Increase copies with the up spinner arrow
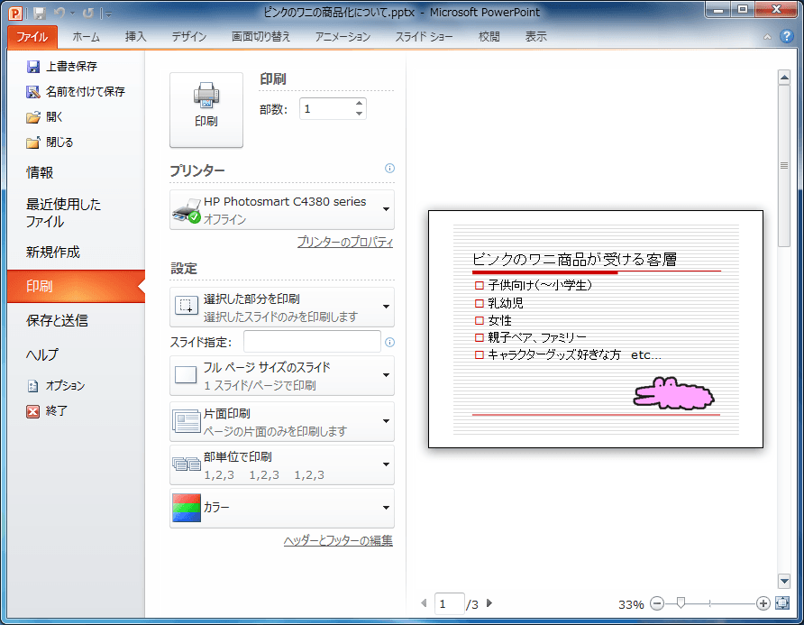This screenshot has height=625, width=804. click(360, 104)
